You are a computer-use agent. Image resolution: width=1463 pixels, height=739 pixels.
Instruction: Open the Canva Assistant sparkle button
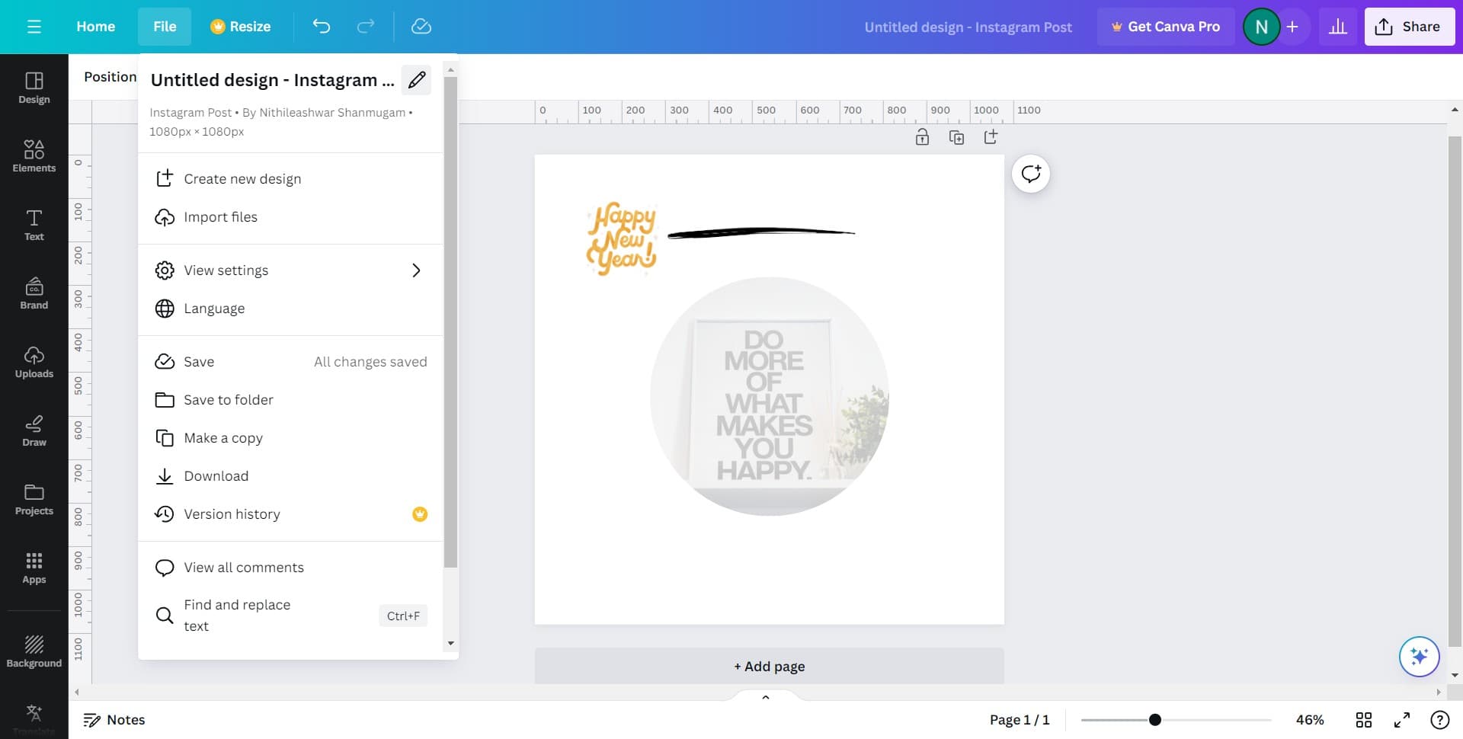click(1419, 656)
